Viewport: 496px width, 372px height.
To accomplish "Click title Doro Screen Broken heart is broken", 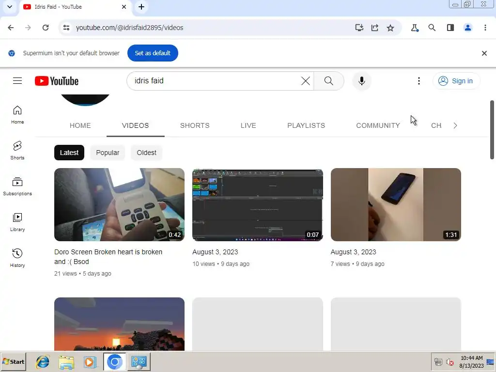I will click(x=108, y=257).
